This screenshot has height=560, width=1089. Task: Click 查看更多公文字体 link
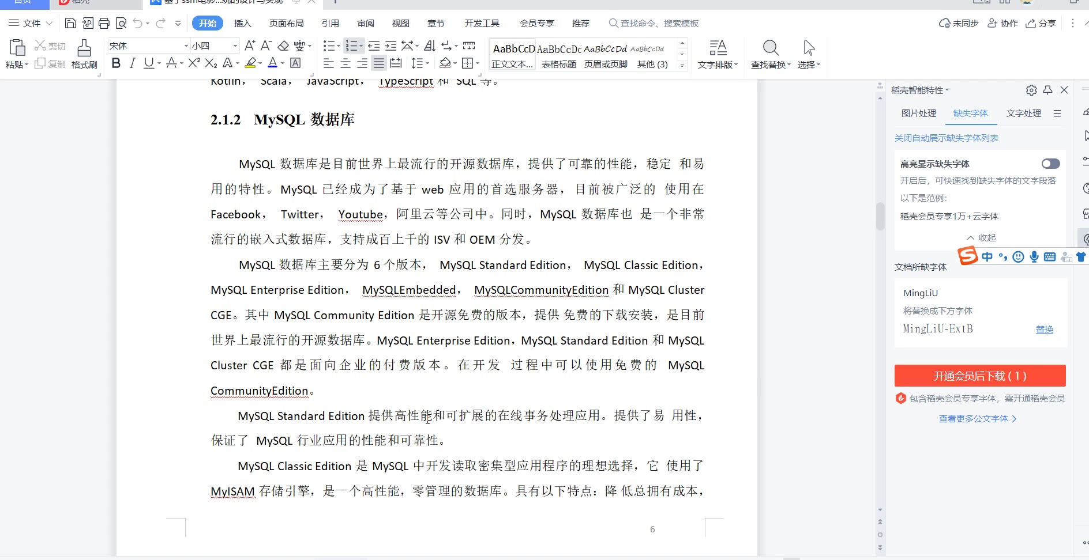pyautogui.click(x=978, y=419)
